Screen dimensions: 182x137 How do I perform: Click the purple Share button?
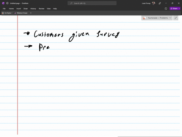[174, 8]
